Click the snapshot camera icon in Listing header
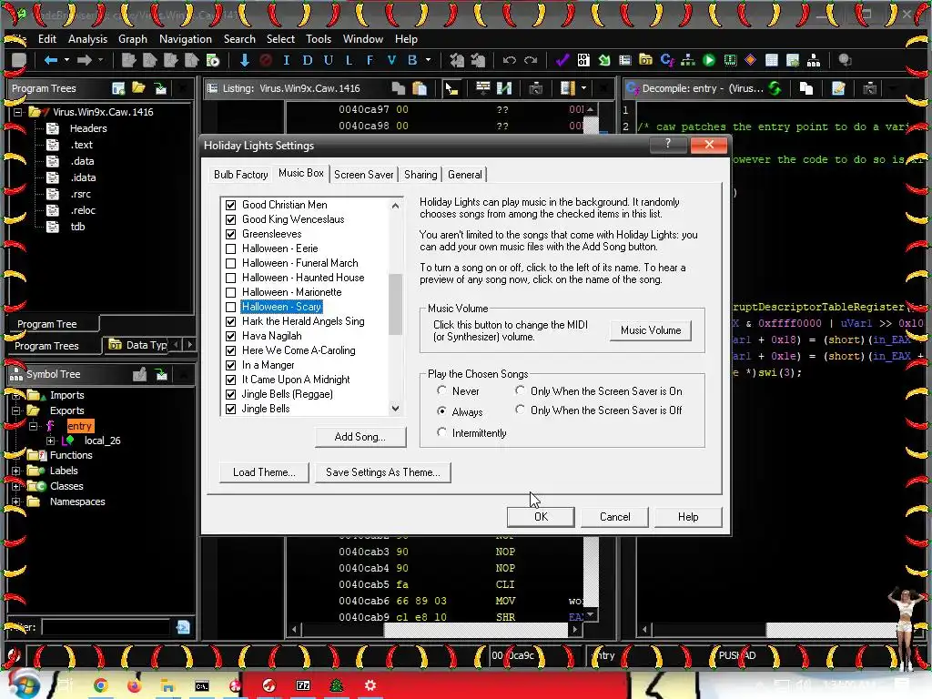This screenshot has height=699, width=932. point(535,88)
